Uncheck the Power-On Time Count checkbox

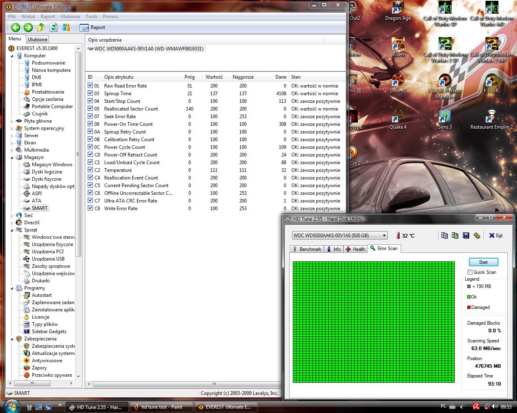[90, 124]
